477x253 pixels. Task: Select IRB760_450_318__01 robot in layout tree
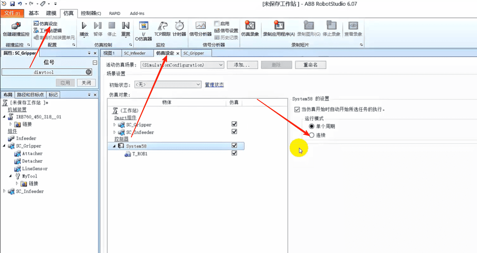(x=38, y=117)
